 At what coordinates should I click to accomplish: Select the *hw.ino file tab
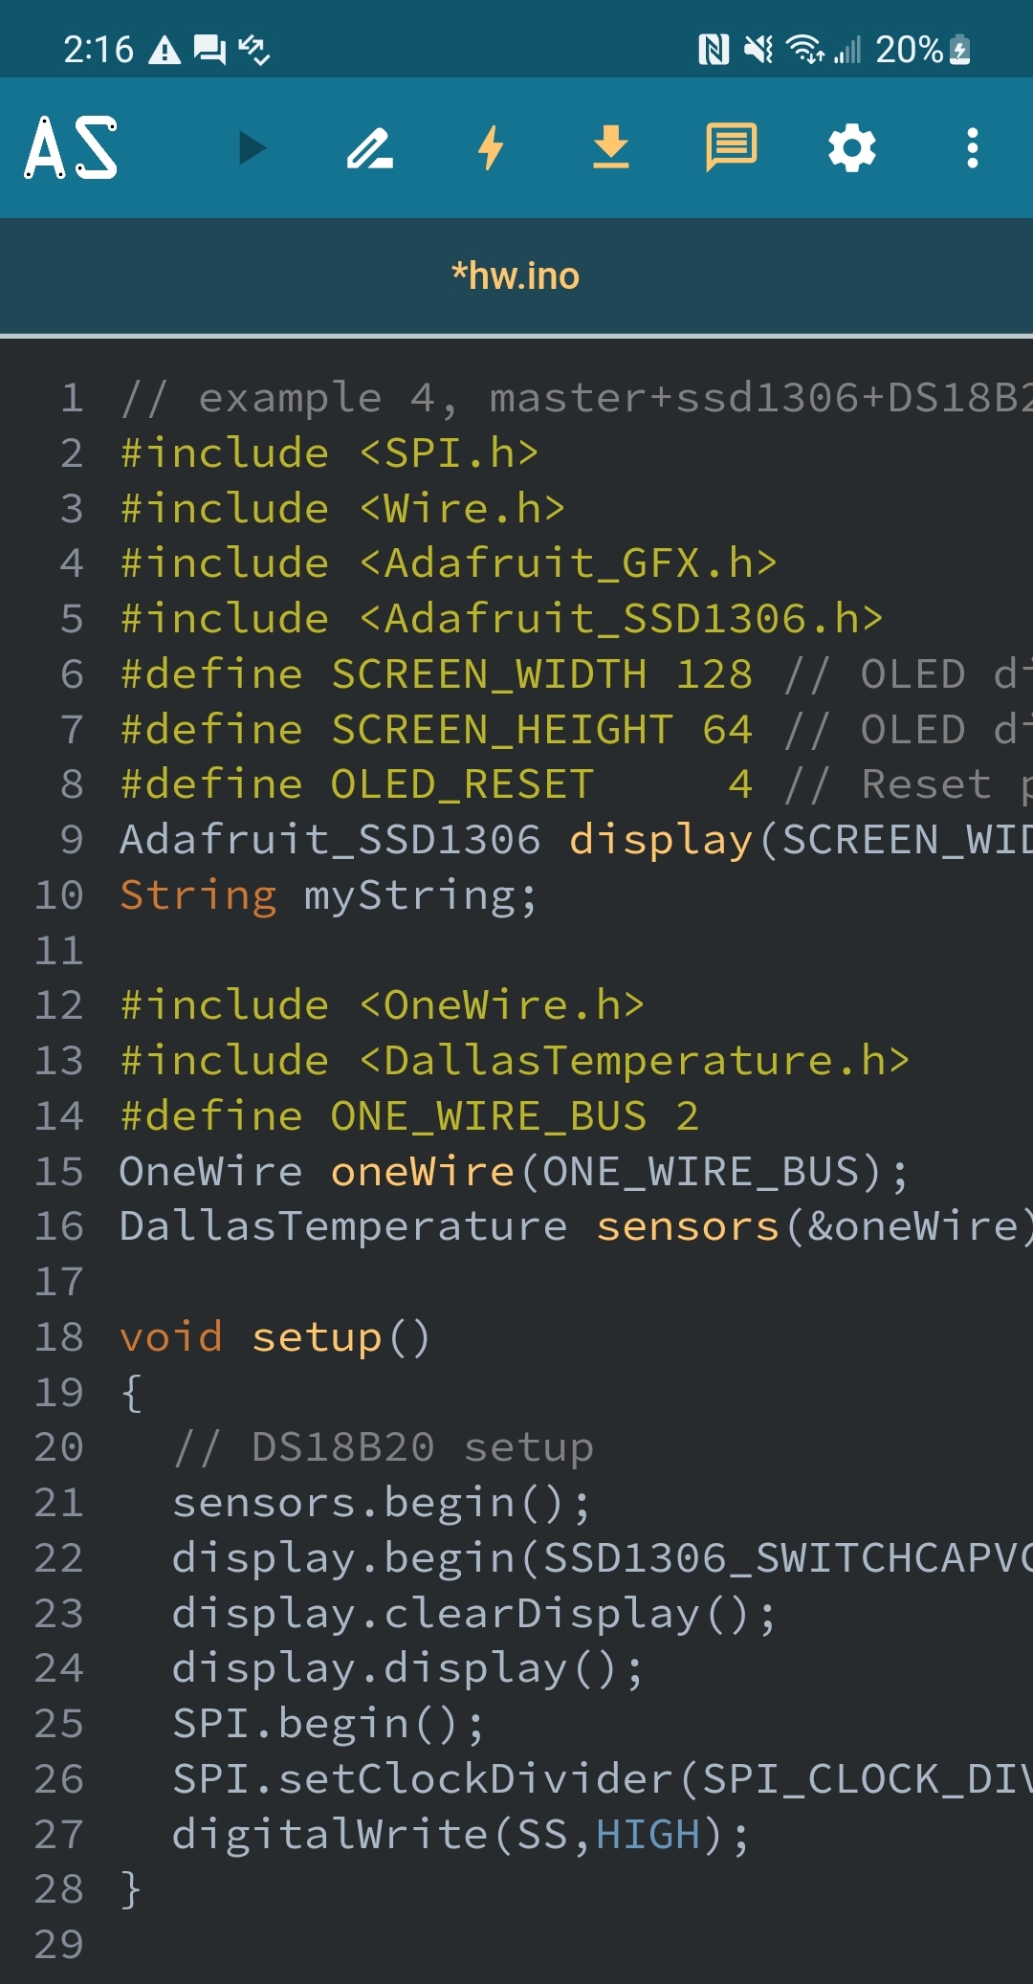(x=516, y=276)
